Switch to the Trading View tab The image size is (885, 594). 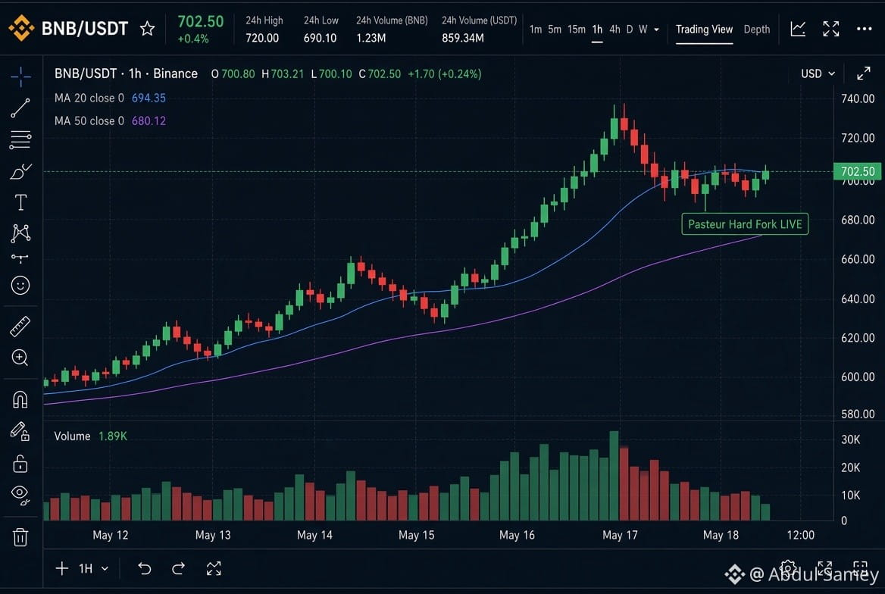[x=704, y=30]
